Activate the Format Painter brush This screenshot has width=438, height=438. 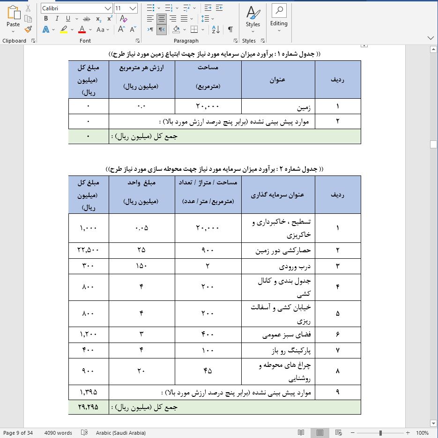coord(28,29)
